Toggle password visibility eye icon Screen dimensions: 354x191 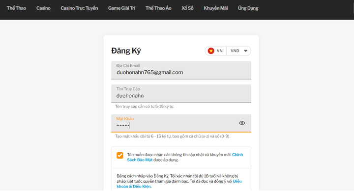tap(242, 123)
